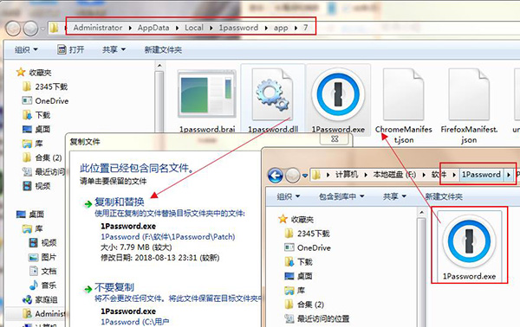This screenshot has height=327, width=520.
Task: Click the rear window sidebar scrollbar up arrow
Action: 159,67
